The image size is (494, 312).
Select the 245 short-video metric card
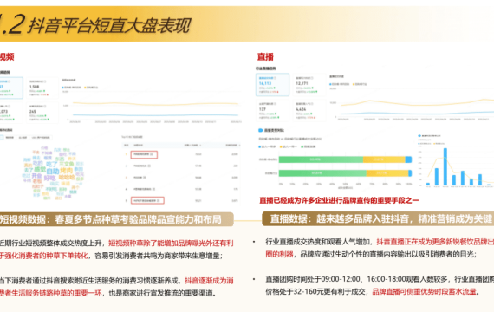(x=42, y=113)
